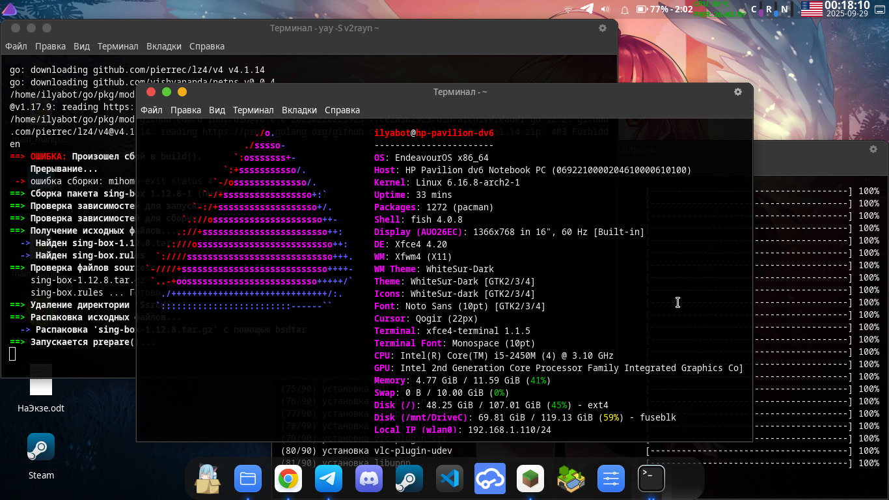Click the volume speaker icon in the panel

[x=605, y=9]
